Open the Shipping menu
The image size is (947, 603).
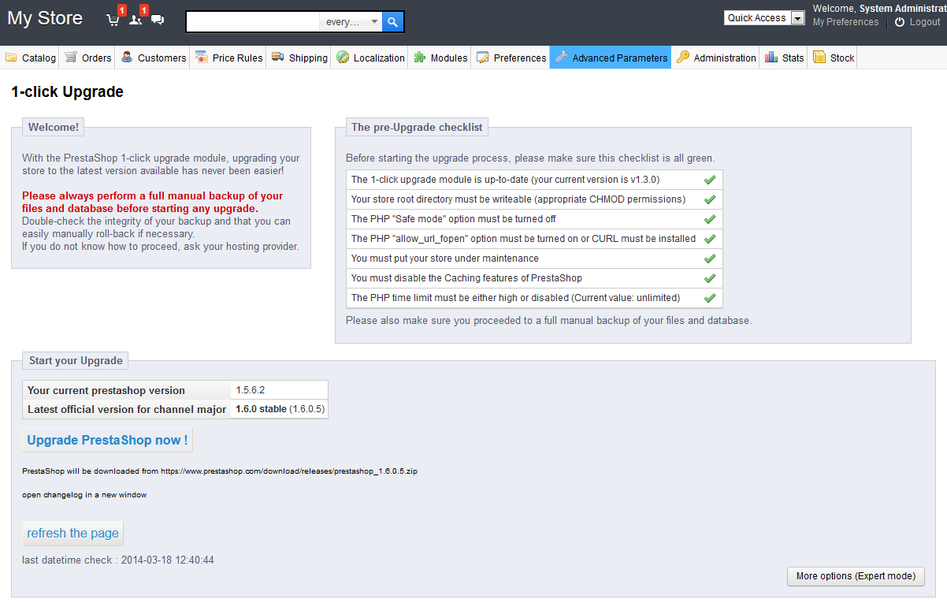pos(299,58)
